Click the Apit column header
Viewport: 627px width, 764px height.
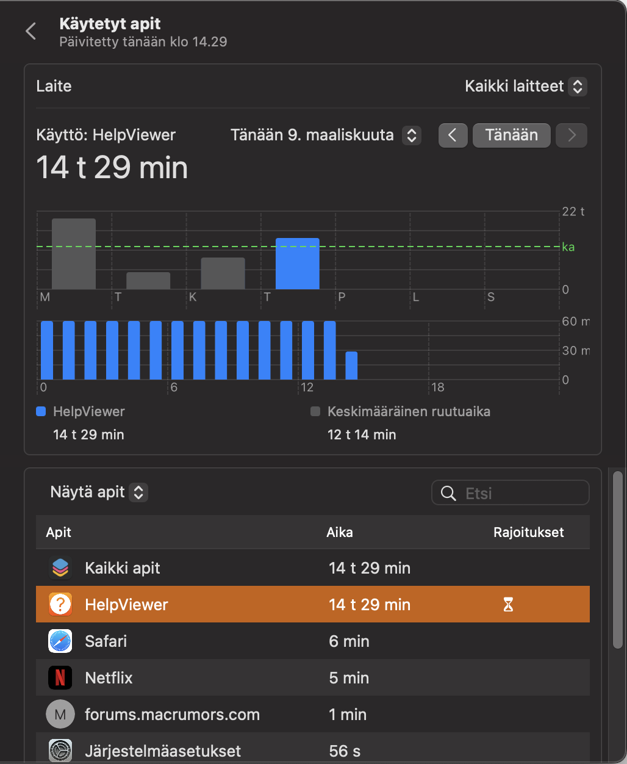59,532
